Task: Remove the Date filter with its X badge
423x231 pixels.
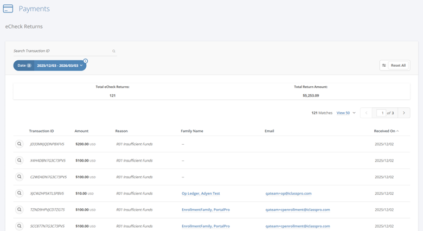Action: coord(86,61)
